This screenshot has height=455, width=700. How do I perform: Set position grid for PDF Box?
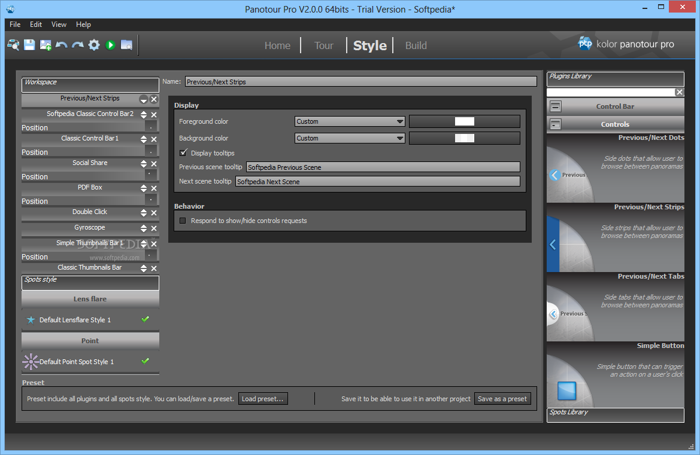(151, 201)
